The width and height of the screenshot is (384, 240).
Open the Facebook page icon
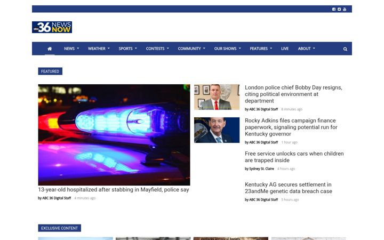[334, 9]
